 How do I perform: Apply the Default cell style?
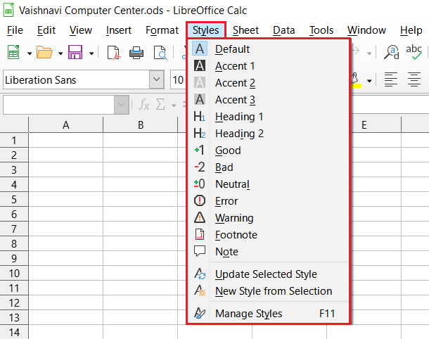tap(268, 49)
